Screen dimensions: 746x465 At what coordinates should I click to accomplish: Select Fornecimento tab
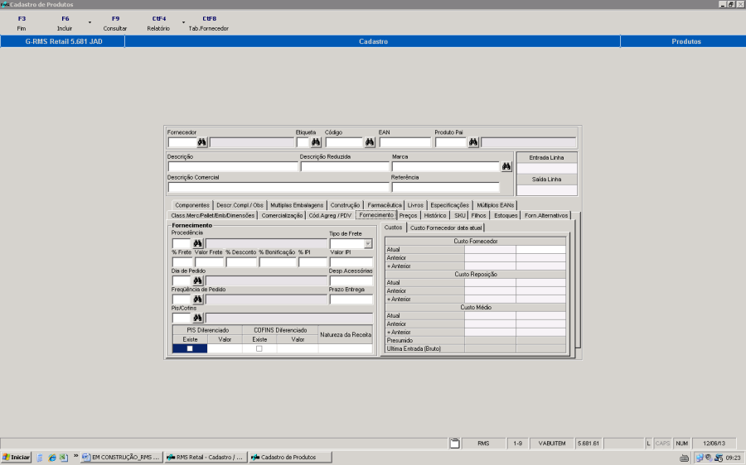pos(376,215)
